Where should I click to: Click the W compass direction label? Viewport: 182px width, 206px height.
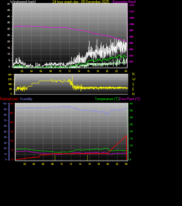point(134,79)
